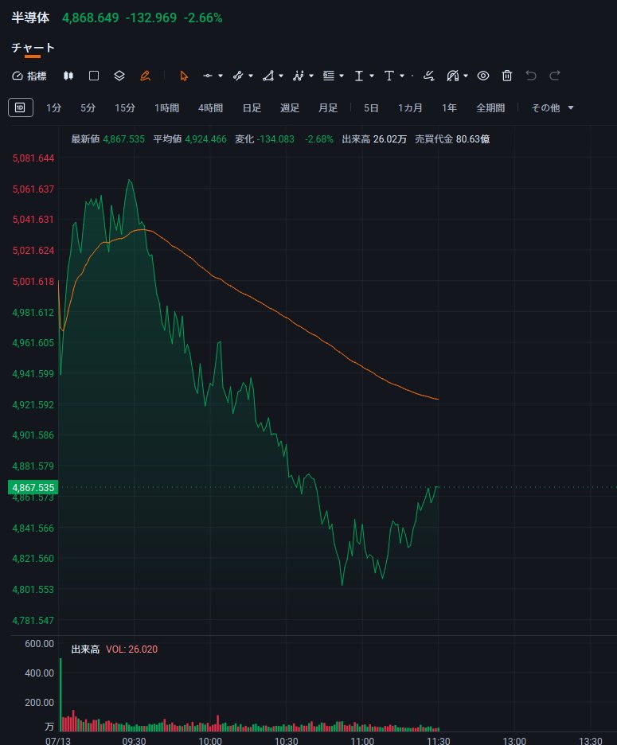
Task: Select the Fibonacci lines tool
Action: pyautogui.click(x=329, y=76)
